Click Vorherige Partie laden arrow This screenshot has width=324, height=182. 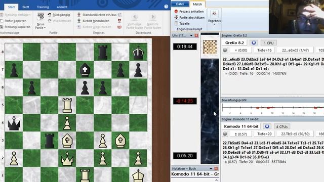(x=135, y=17)
